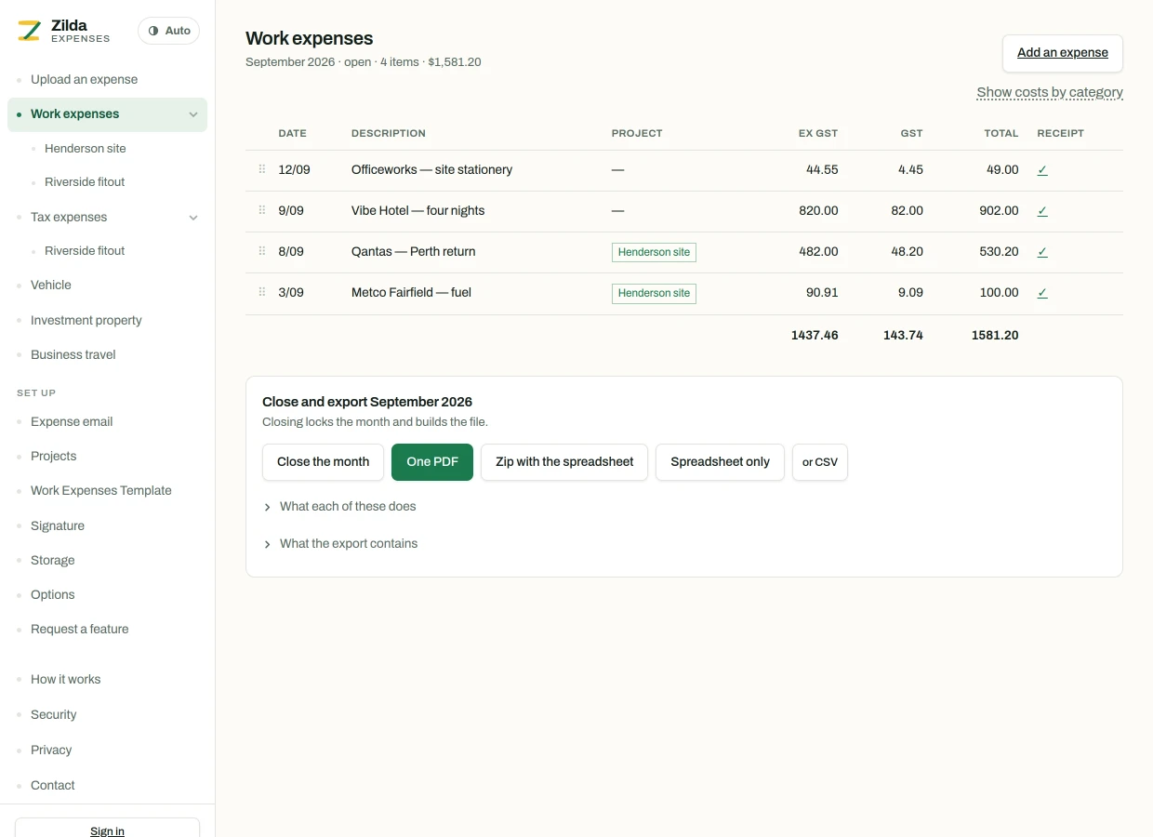Click the EX GST column header
The width and height of the screenshot is (1153, 837).
coord(818,133)
